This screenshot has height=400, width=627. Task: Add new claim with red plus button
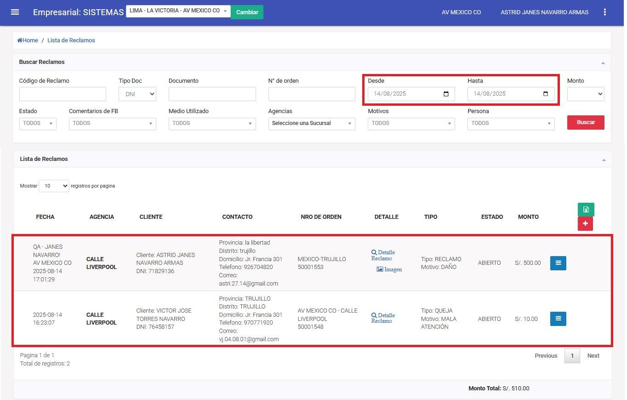tap(585, 224)
